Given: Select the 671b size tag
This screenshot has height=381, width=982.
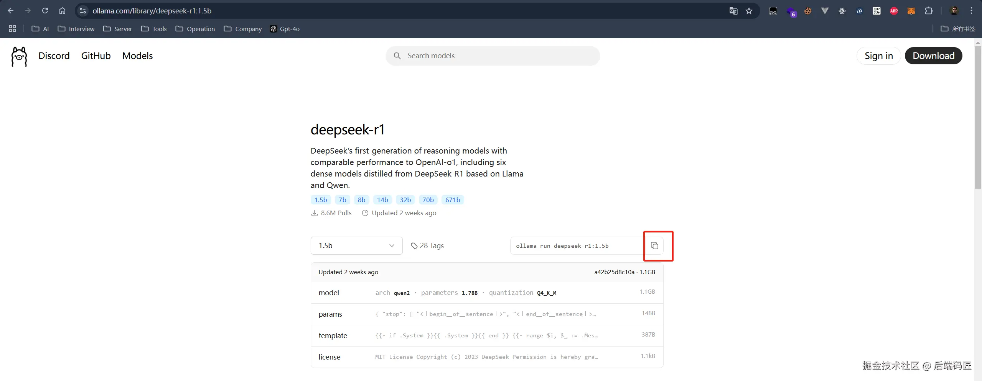Looking at the screenshot, I should pos(453,200).
